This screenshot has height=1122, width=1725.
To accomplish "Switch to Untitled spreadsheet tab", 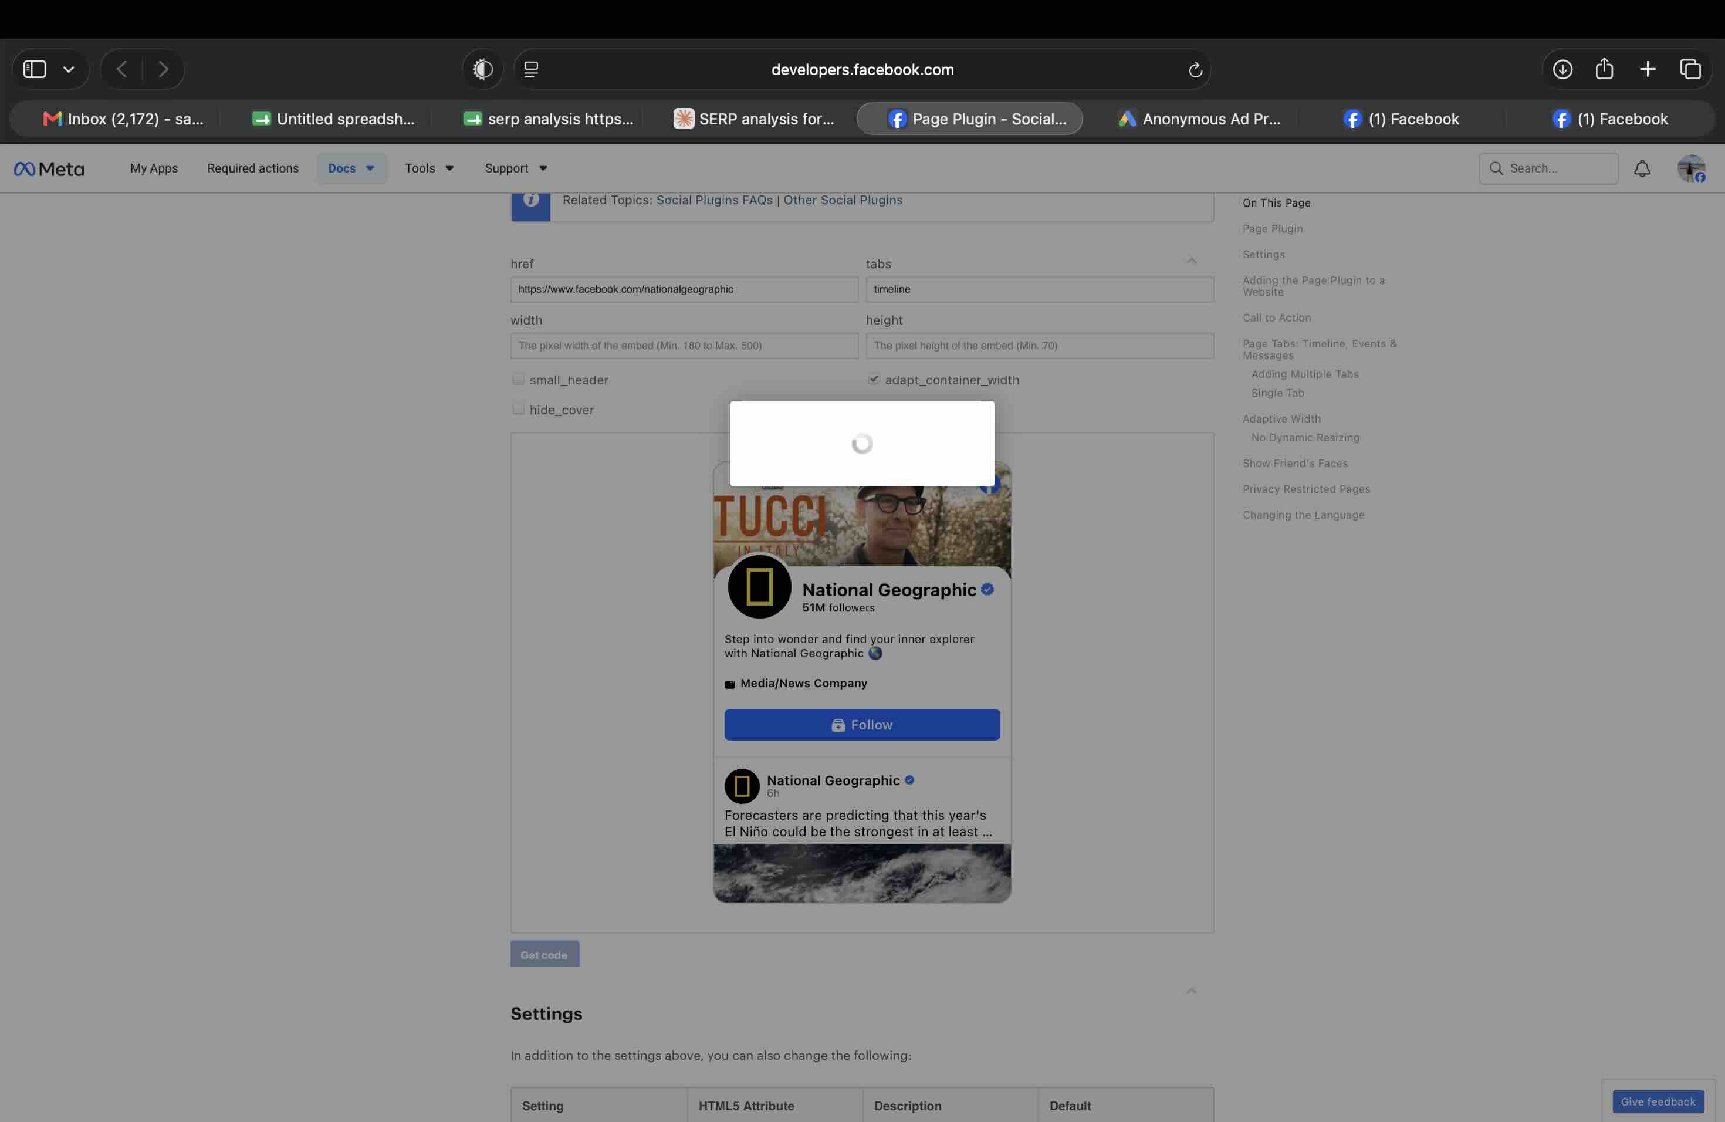I will coord(333,119).
